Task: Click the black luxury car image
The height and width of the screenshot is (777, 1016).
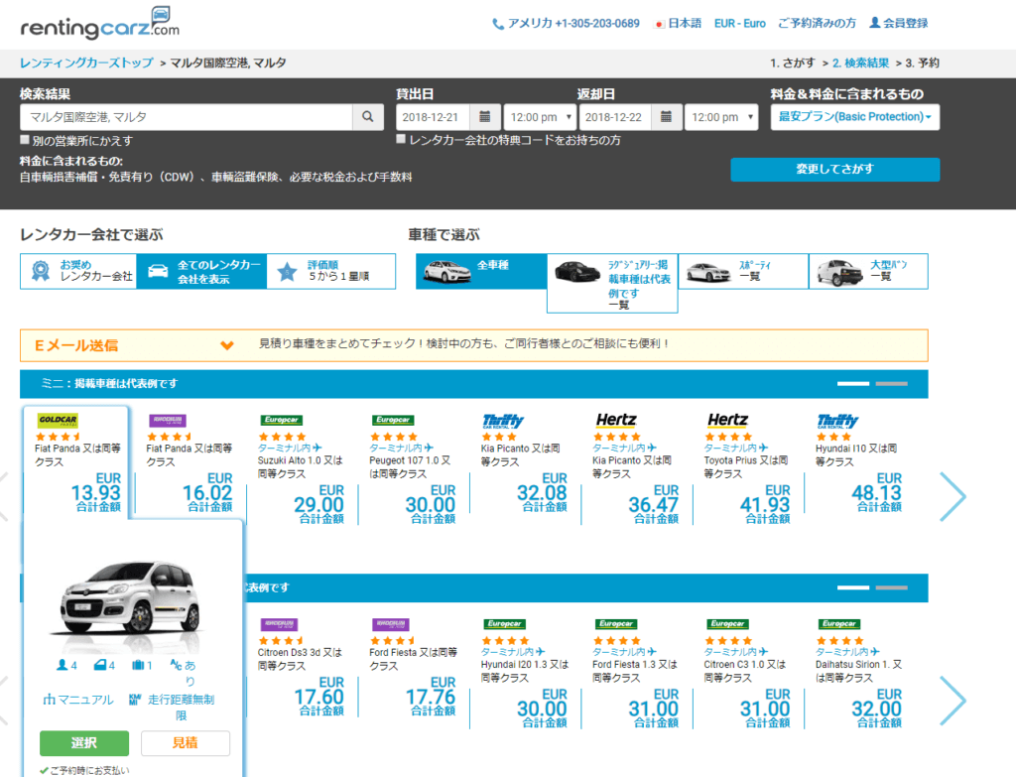Action: tap(577, 272)
